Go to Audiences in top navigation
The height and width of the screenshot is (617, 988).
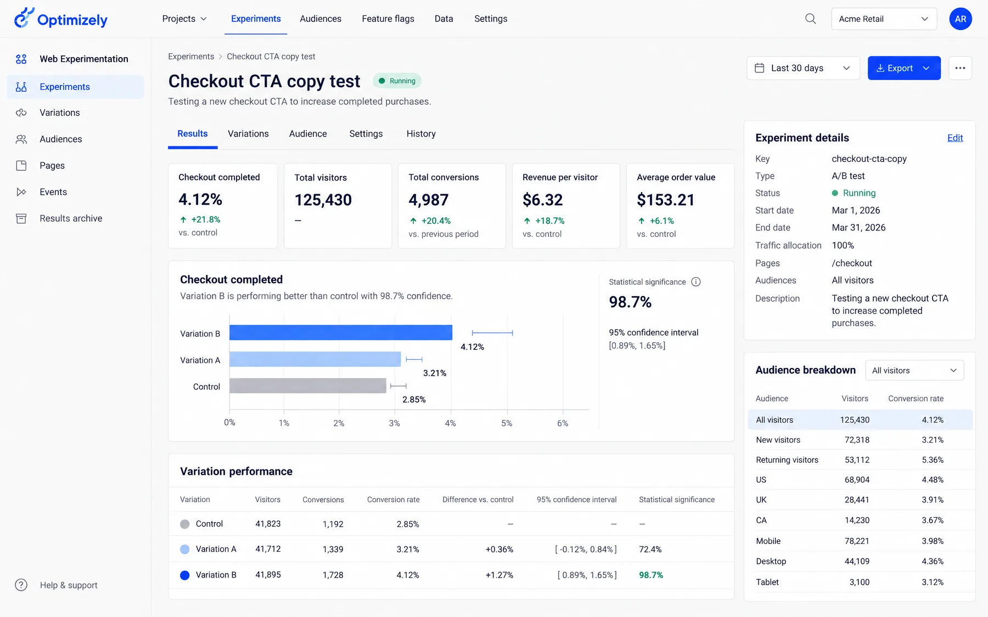321,19
